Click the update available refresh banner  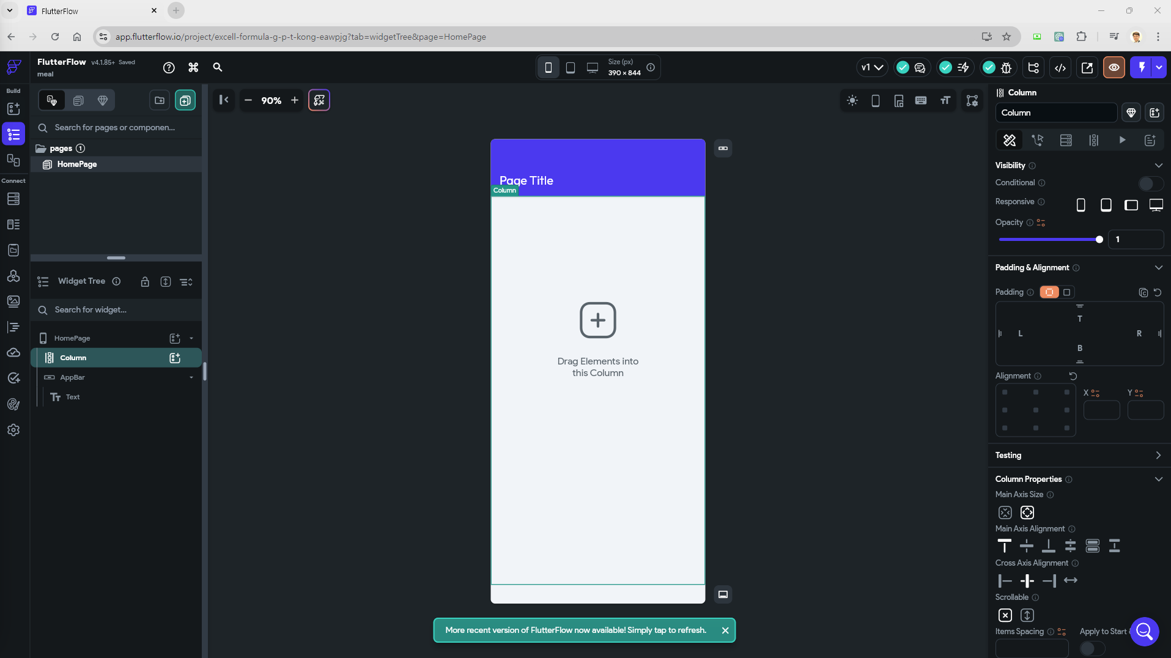pos(575,630)
